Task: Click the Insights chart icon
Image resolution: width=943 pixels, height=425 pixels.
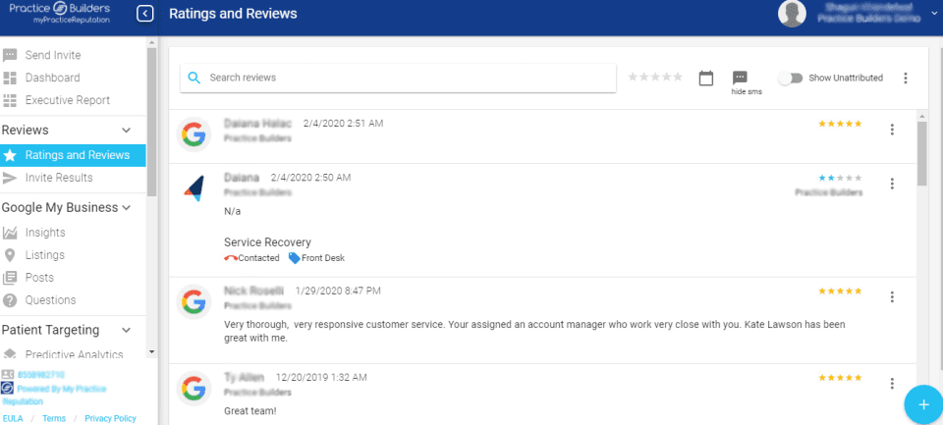Action: [x=10, y=233]
